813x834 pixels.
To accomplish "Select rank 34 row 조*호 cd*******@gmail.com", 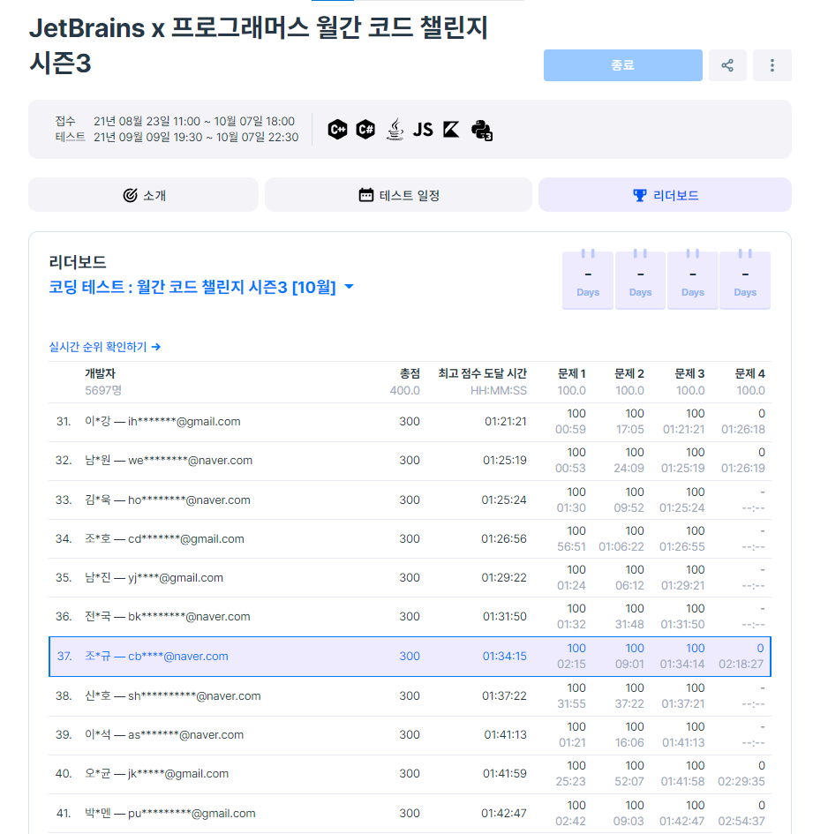I will (x=410, y=539).
